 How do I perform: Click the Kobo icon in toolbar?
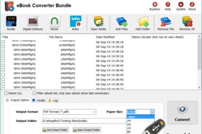coord(76,22)
